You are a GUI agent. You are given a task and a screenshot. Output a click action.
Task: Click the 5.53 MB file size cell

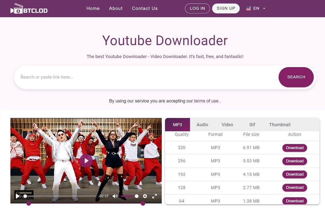tap(251, 161)
